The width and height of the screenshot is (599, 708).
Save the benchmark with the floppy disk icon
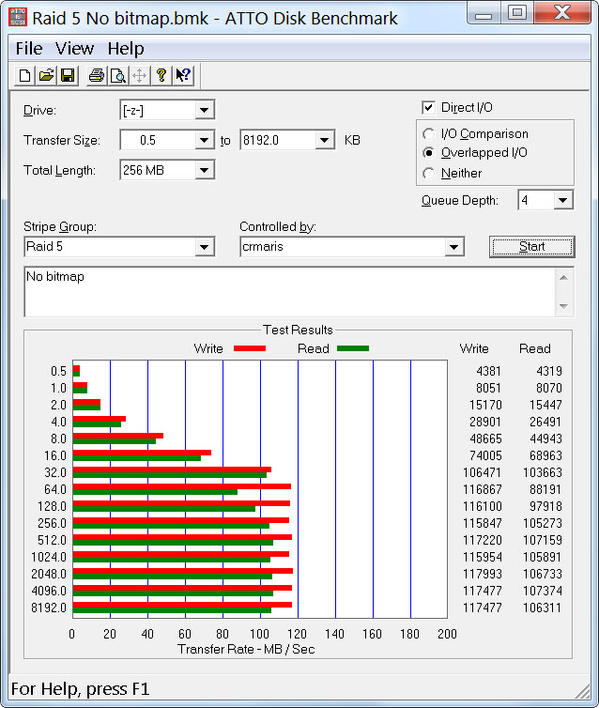pyautogui.click(x=68, y=75)
